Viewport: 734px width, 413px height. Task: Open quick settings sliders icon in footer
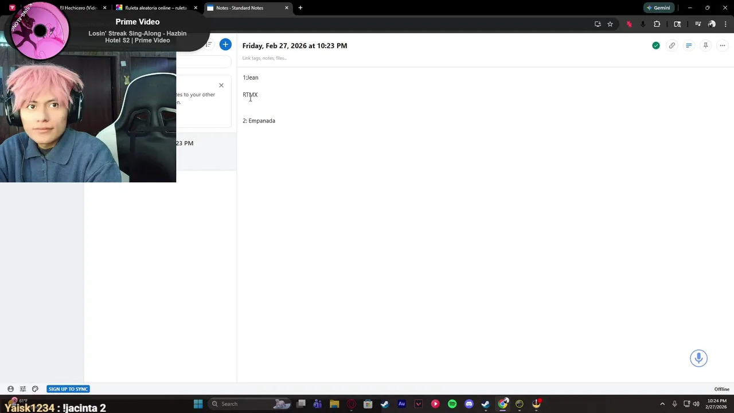click(23, 389)
